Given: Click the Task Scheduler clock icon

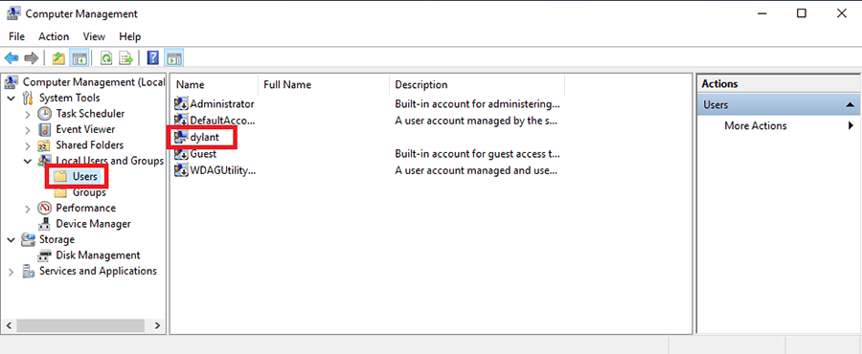Looking at the screenshot, I should pyautogui.click(x=44, y=114).
